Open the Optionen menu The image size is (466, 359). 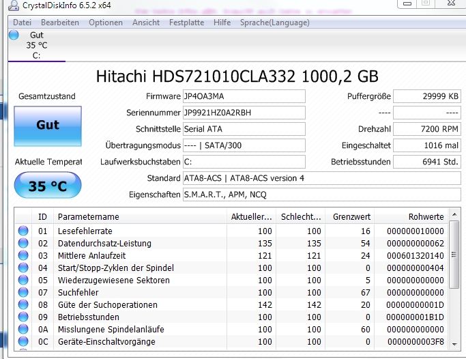point(106,23)
